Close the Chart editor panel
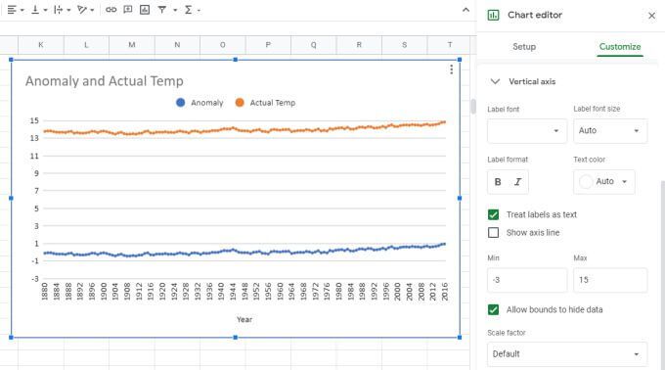Screen dimensions: 665x370 click(652, 16)
